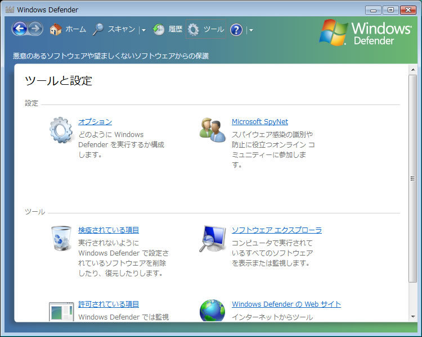
Task: Open the オプション link
Action: click(x=95, y=122)
